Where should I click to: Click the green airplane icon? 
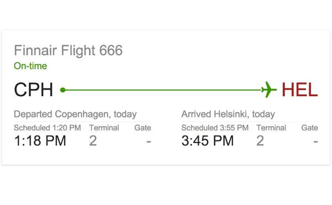tap(269, 90)
